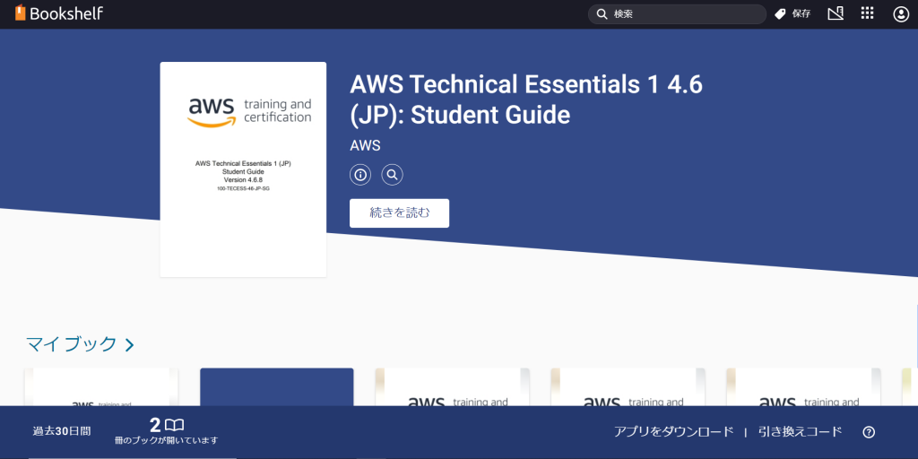The height and width of the screenshot is (459, 918).
Task: Open featured AWS Student Guide cover
Action: [243, 169]
